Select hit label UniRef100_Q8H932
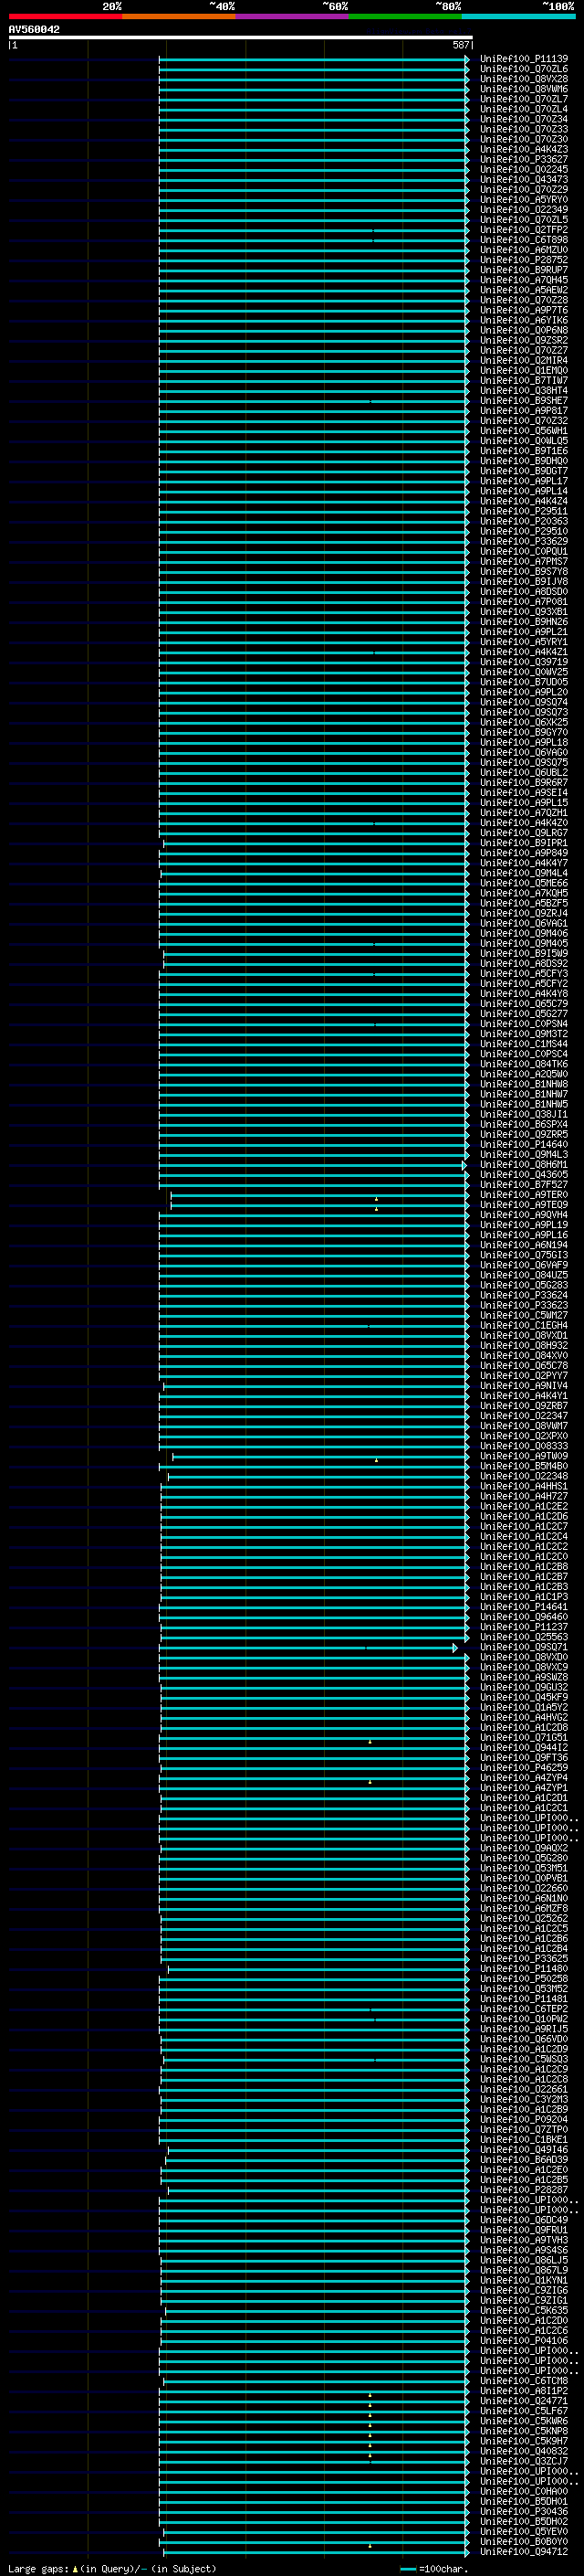 click(523, 1345)
